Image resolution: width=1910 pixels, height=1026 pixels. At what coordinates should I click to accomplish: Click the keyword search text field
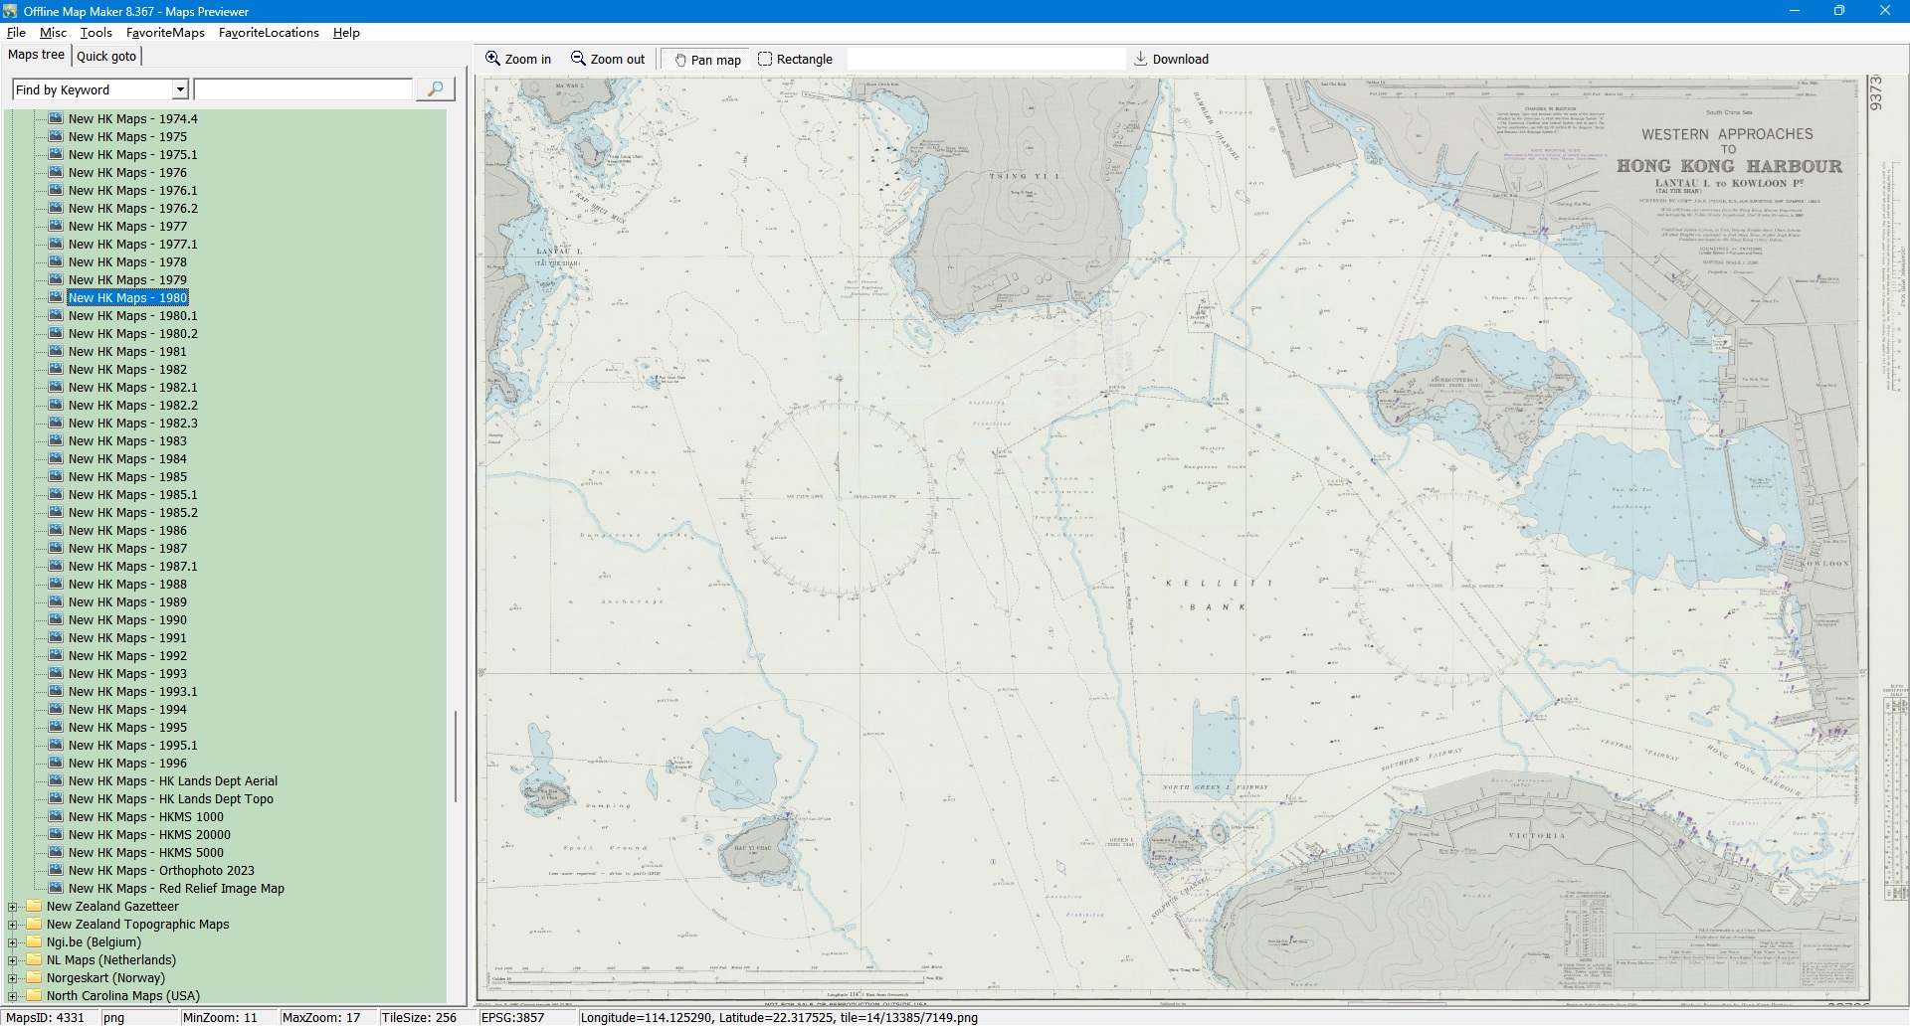point(302,89)
